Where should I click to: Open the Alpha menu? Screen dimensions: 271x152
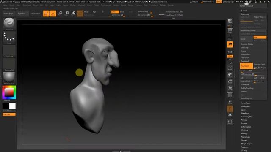pos(5,5)
